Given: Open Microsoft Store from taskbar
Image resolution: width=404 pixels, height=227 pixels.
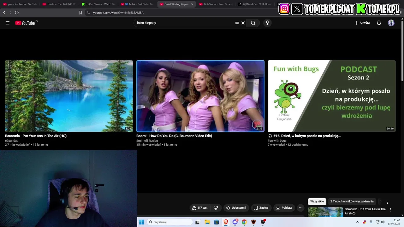Looking at the screenshot, I should pyautogui.click(x=217, y=222).
